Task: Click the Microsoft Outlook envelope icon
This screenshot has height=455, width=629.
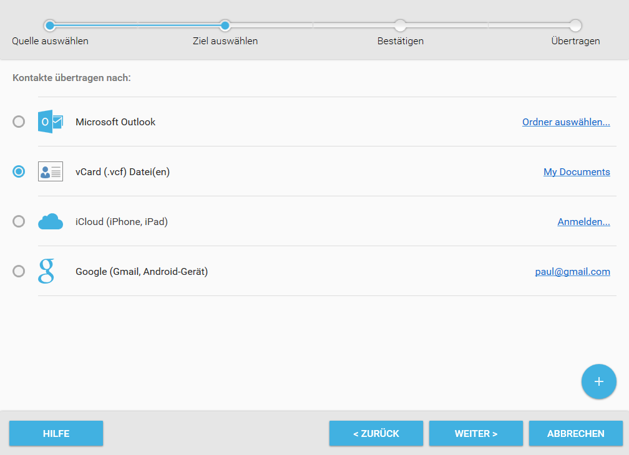Action: (x=51, y=122)
